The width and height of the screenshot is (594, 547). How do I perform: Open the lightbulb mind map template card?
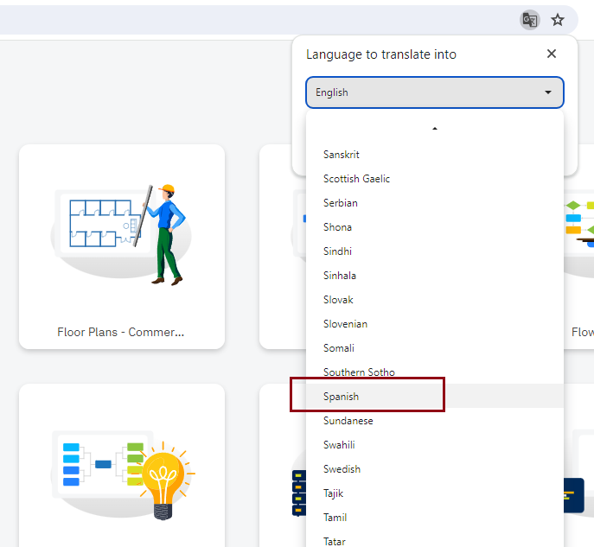click(122, 467)
